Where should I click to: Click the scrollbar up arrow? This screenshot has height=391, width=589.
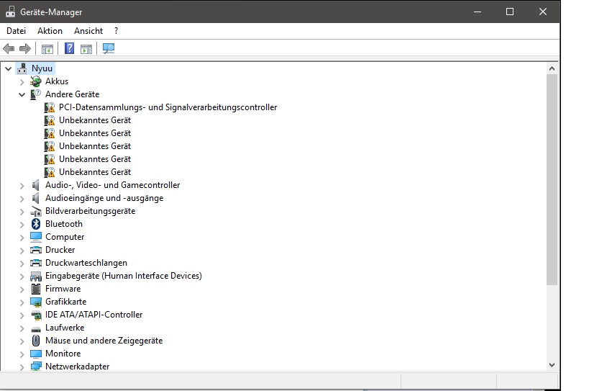[552, 68]
